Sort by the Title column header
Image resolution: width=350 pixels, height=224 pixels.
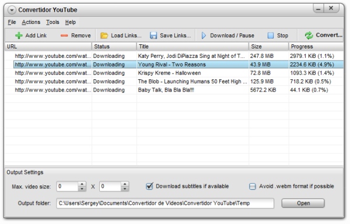tap(192, 47)
